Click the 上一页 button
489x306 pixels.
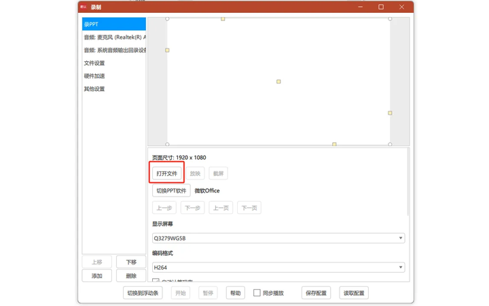click(x=221, y=207)
